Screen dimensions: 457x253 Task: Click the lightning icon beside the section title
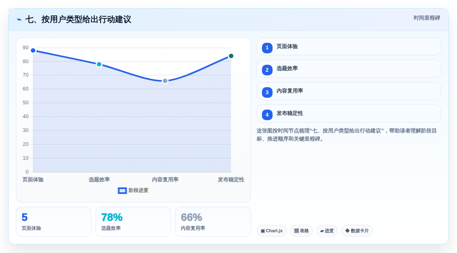point(19,20)
